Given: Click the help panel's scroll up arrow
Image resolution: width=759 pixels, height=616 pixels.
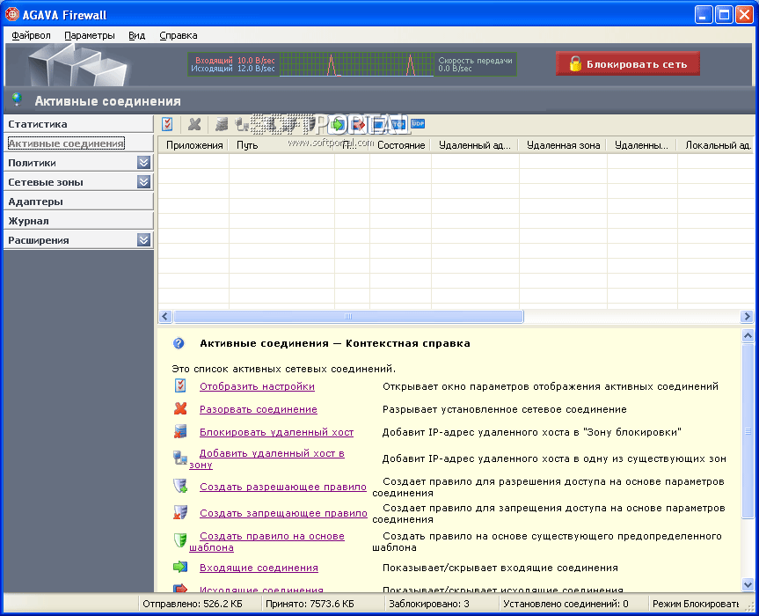Looking at the screenshot, I should 748,335.
